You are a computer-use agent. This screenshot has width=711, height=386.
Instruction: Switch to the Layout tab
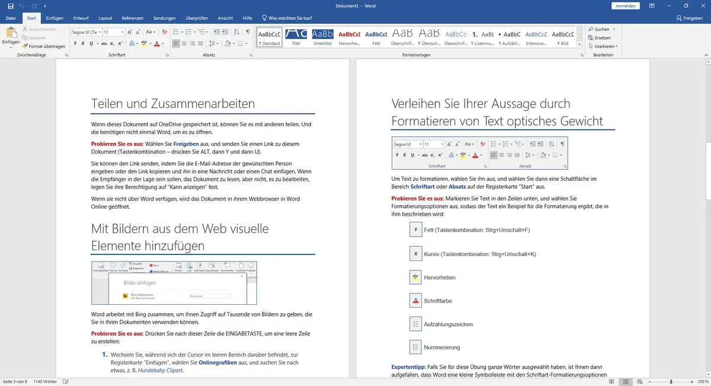pos(105,18)
